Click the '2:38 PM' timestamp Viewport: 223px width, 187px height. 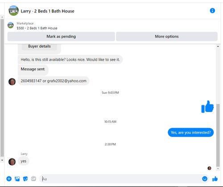point(110,144)
